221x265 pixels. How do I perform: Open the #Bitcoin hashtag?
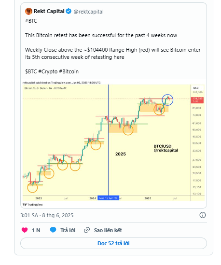tap(69, 71)
